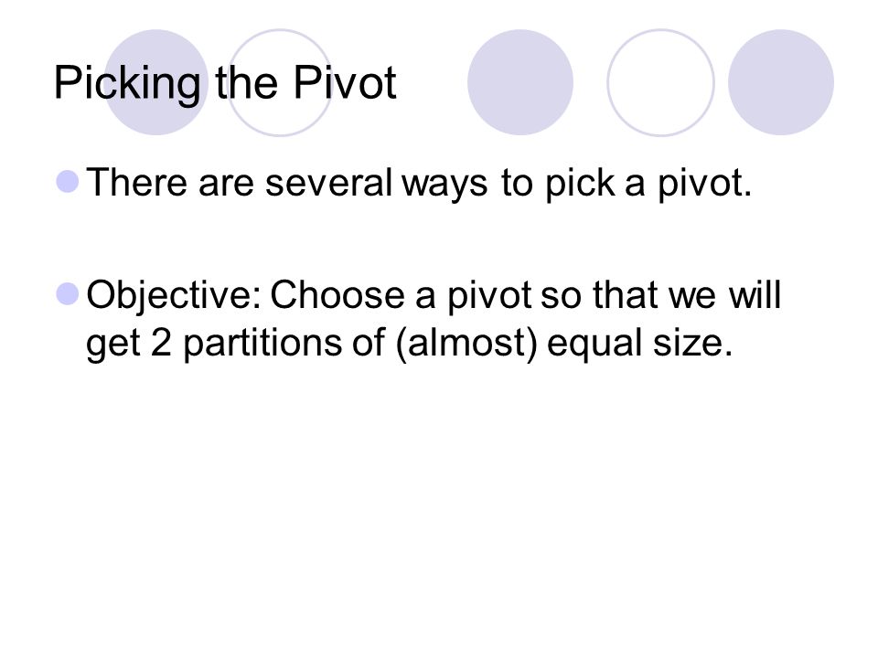Click the word Objective

pyautogui.click(x=174, y=296)
